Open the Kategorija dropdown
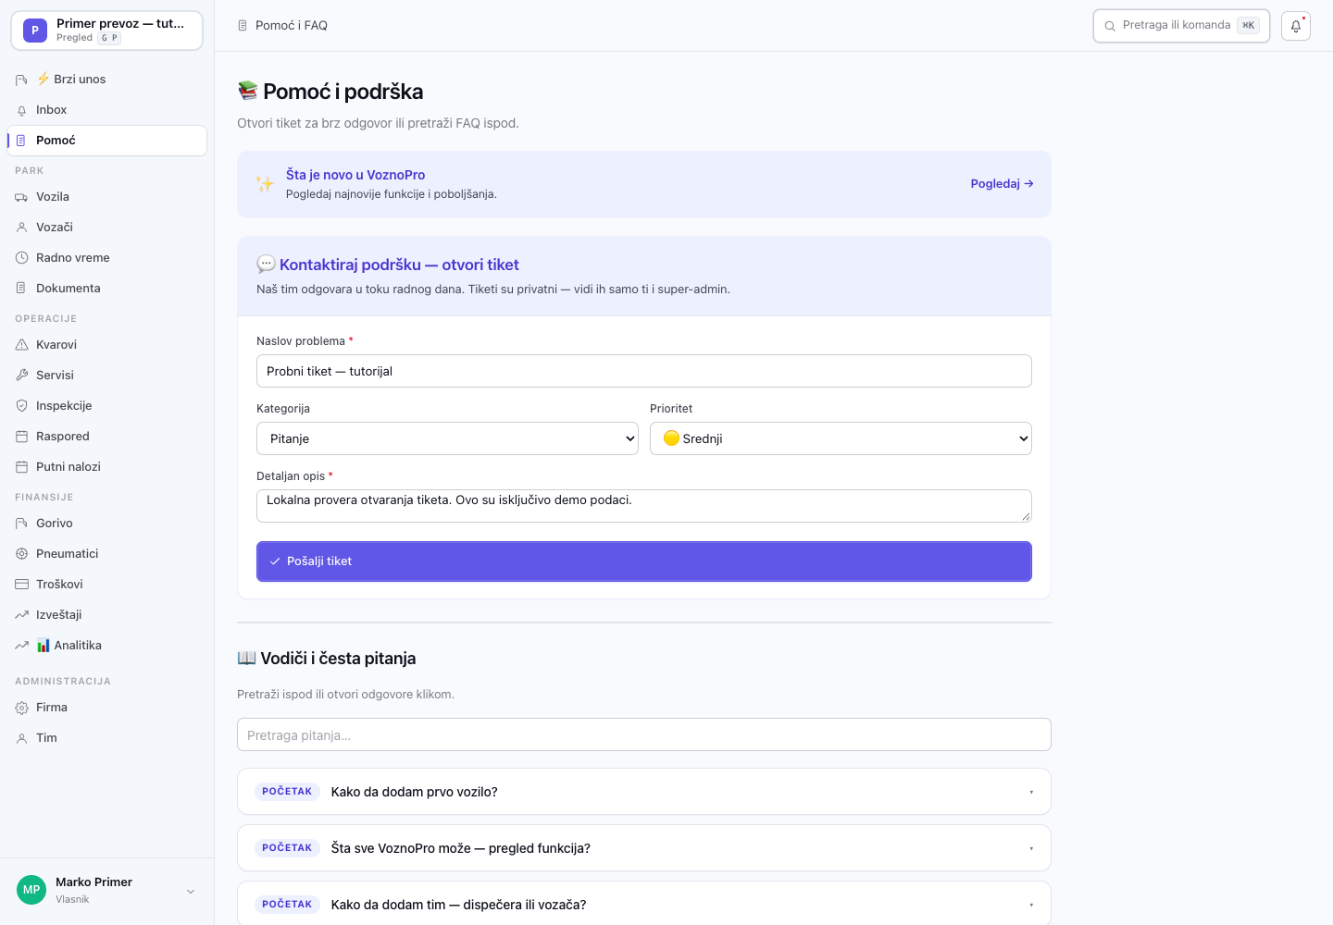The height and width of the screenshot is (925, 1333). (448, 438)
